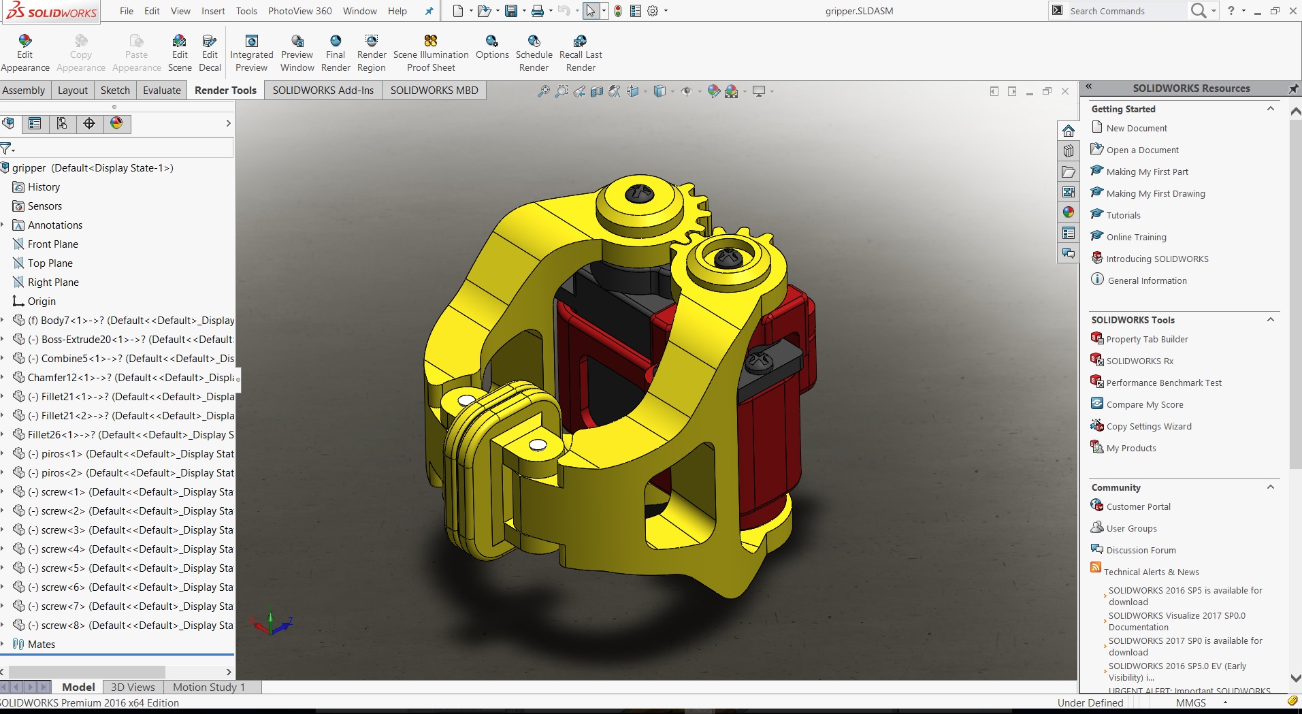Click Open a Document link
Viewport: 1302px width, 714px height.
[x=1142, y=150]
